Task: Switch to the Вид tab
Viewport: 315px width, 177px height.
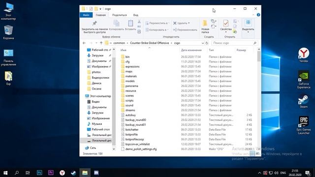Action: [136, 15]
